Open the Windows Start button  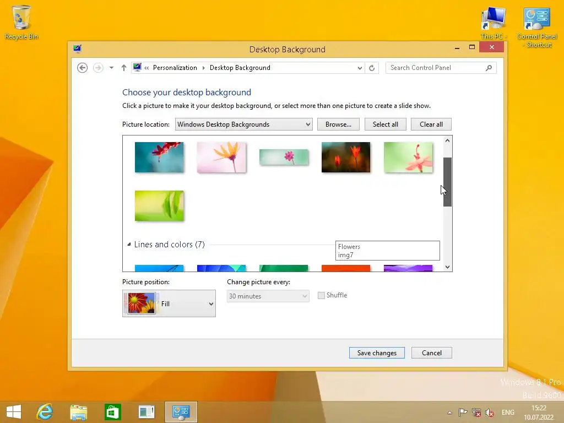point(14,412)
